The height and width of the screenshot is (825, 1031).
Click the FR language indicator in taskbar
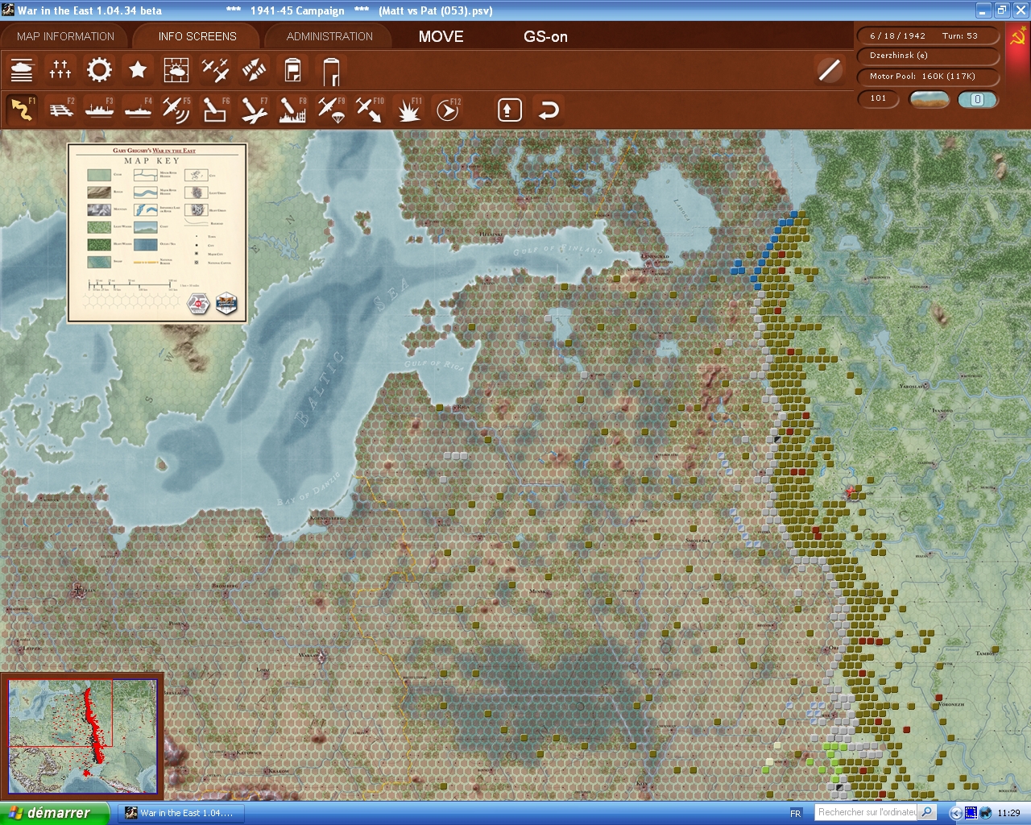point(796,813)
